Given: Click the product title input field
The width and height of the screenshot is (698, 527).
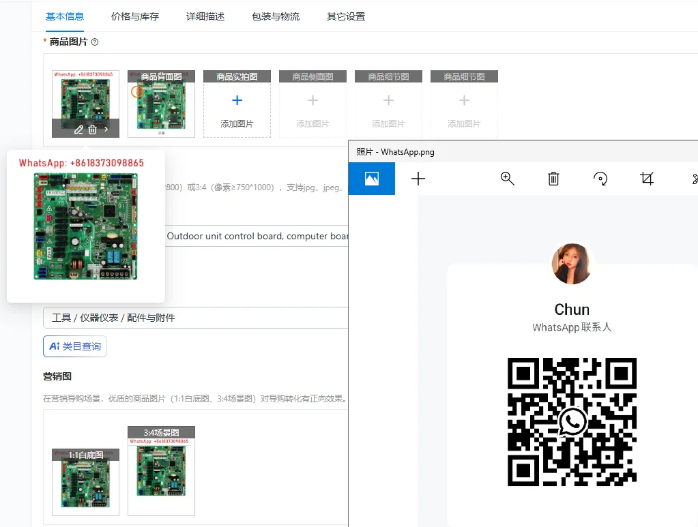Looking at the screenshot, I should (256, 237).
